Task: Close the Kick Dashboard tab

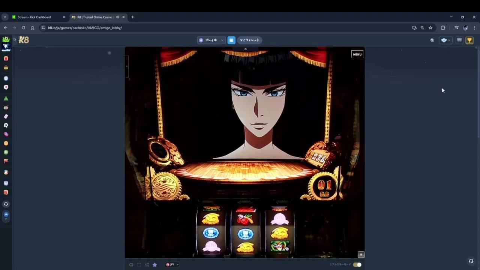Action: [64, 17]
